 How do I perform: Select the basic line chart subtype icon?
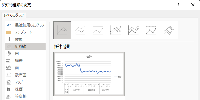point(62,30)
